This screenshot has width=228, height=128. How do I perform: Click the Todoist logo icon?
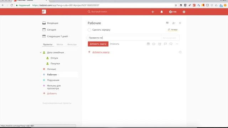tap(44, 12)
